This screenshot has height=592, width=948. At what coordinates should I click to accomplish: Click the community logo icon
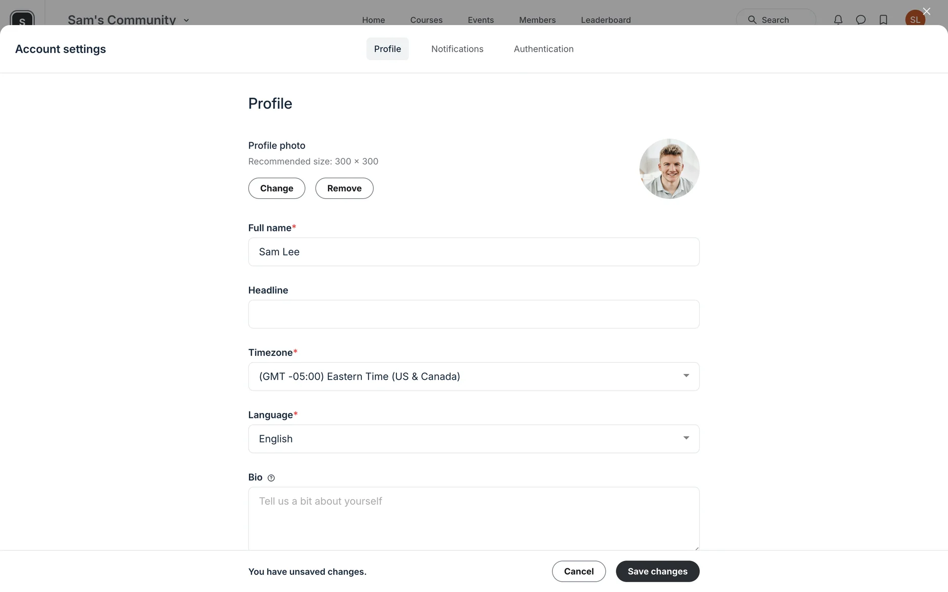pyautogui.click(x=22, y=20)
